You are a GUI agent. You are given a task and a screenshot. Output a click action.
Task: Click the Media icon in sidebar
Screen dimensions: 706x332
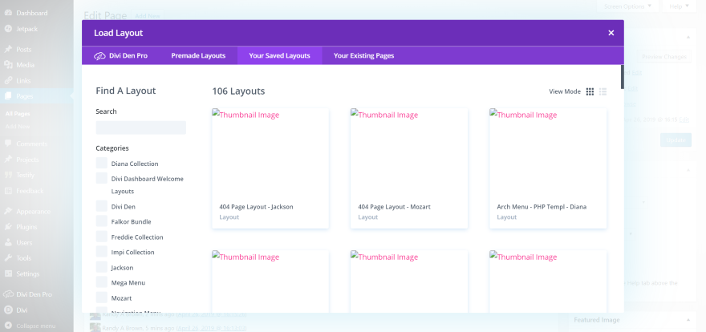8,65
